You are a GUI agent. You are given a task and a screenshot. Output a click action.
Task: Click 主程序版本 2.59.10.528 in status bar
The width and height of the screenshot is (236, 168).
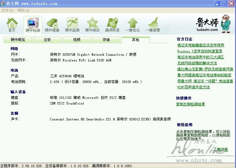pyautogui.click(x=21, y=166)
